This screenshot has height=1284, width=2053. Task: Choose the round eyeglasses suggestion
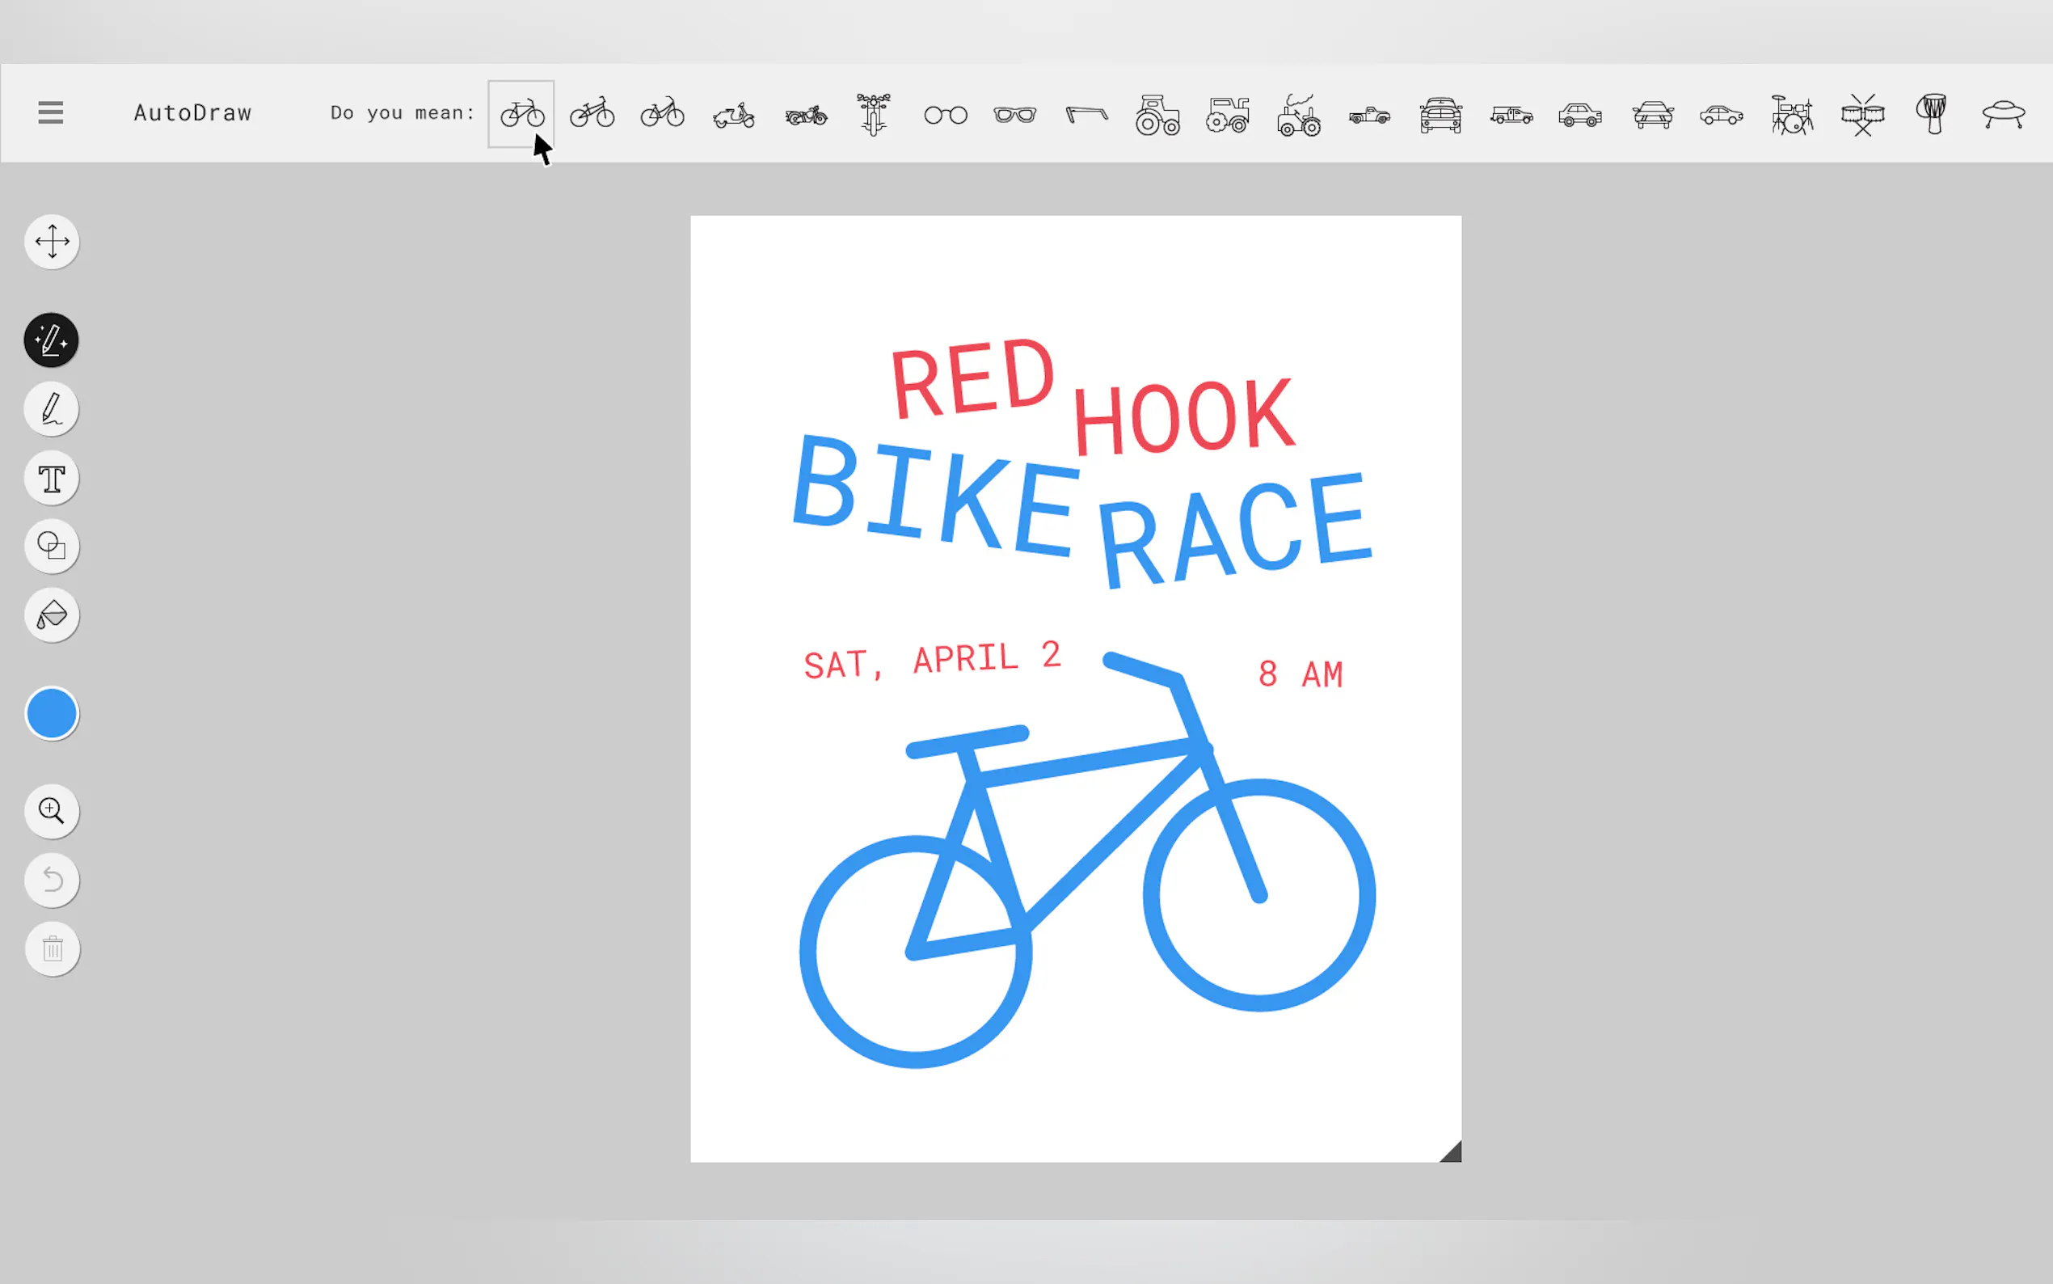(946, 115)
